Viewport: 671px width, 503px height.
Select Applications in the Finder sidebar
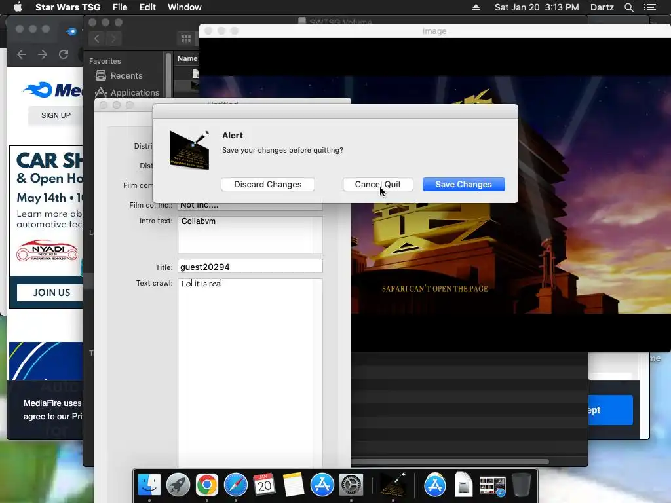pyautogui.click(x=127, y=92)
